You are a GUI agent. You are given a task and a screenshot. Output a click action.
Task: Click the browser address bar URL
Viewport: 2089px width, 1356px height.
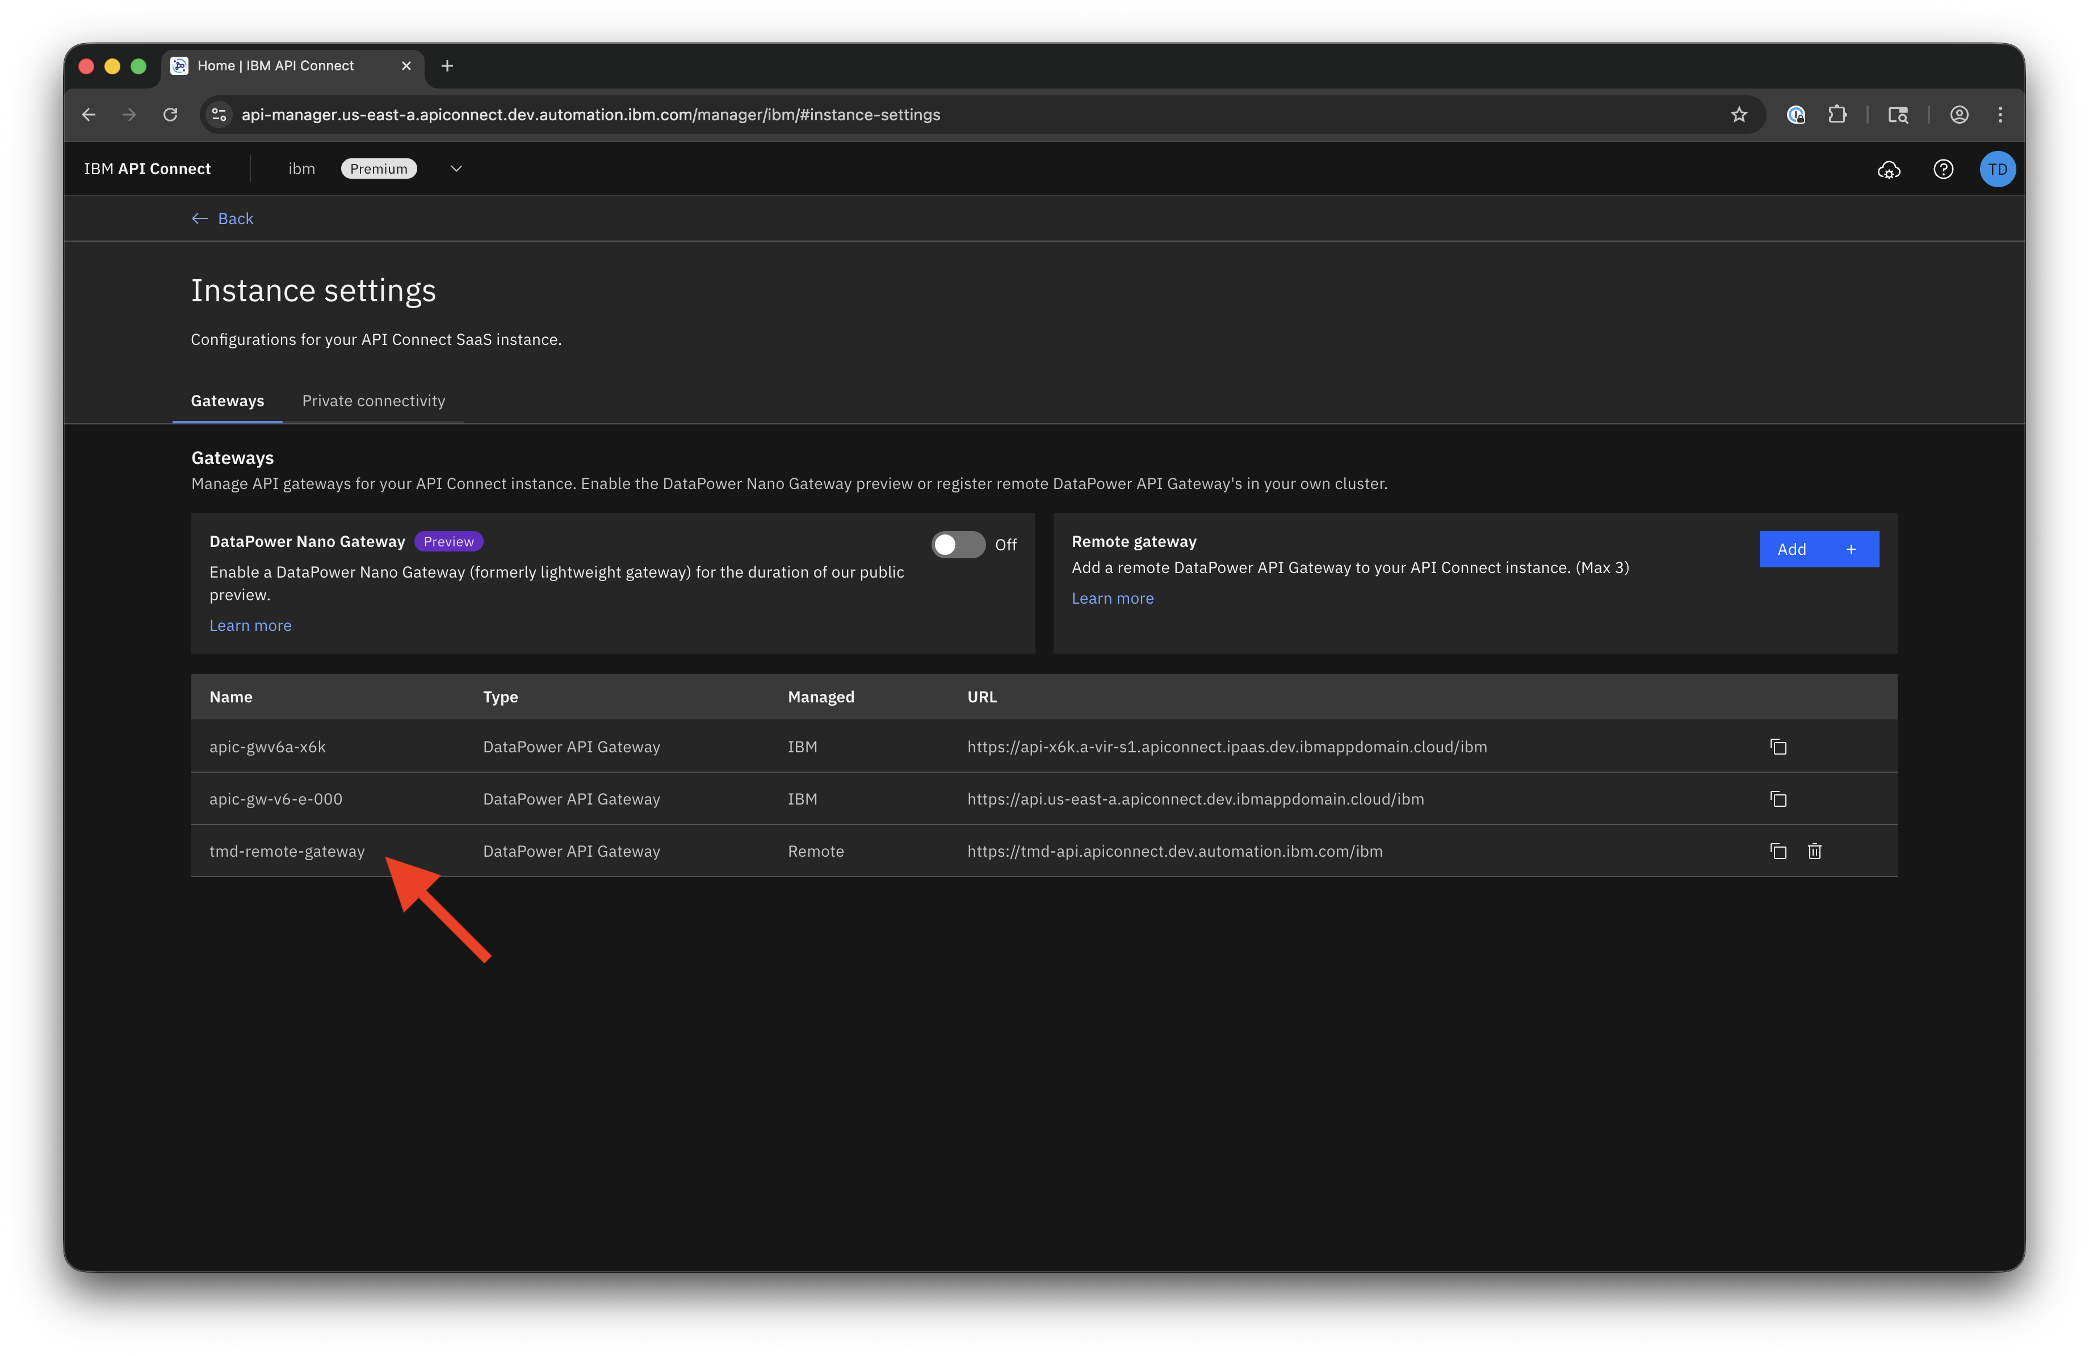point(590,115)
